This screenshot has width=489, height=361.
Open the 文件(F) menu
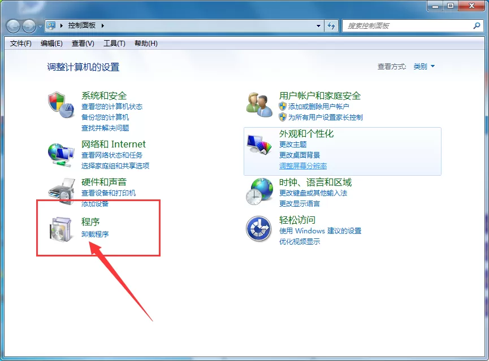coord(20,44)
